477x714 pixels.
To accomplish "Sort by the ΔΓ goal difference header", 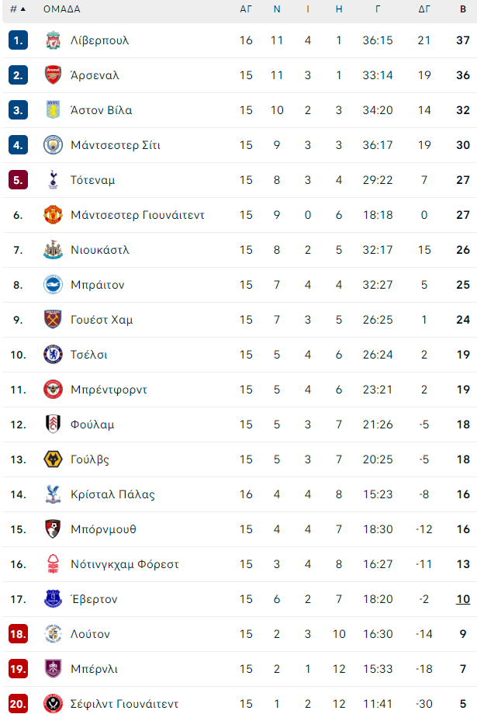I will point(424,9).
